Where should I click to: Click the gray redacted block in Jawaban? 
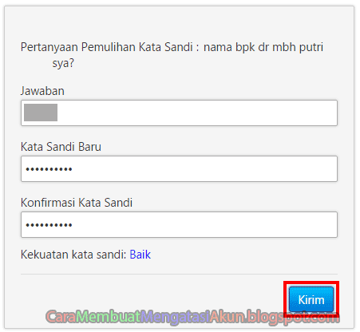(41, 113)
